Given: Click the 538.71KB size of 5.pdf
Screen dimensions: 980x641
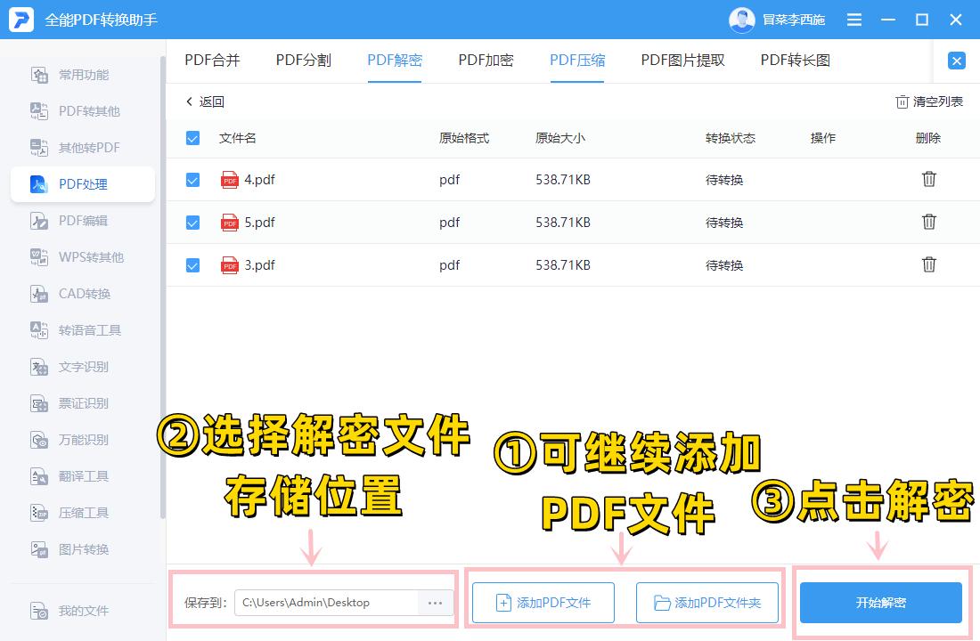Looking at the screenshot, I should point(562,223).
